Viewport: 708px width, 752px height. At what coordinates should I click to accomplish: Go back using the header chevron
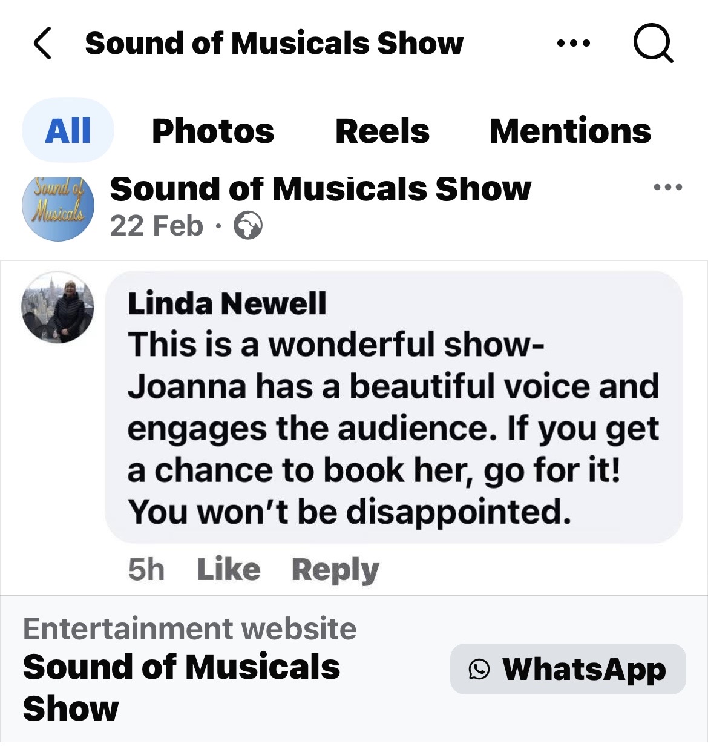(x=42, y=44)
